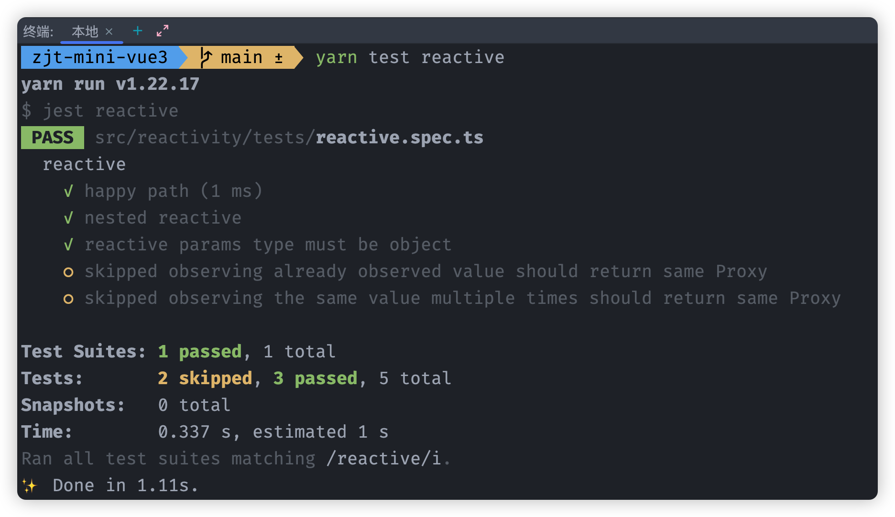Viewport: 895px width, 517px height.
Task: Click the zjt-mini-vue3 directory prompt segment
Action: [100, 57]
